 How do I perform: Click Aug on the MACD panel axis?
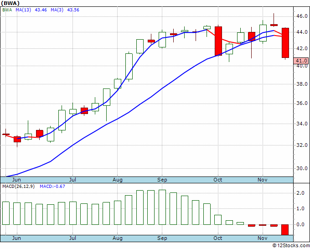pos(118,238)
